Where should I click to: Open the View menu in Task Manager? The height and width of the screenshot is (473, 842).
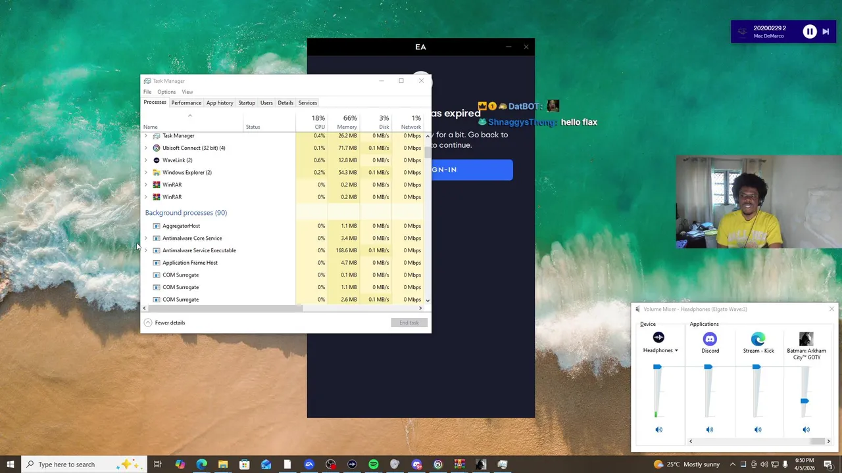187,92
